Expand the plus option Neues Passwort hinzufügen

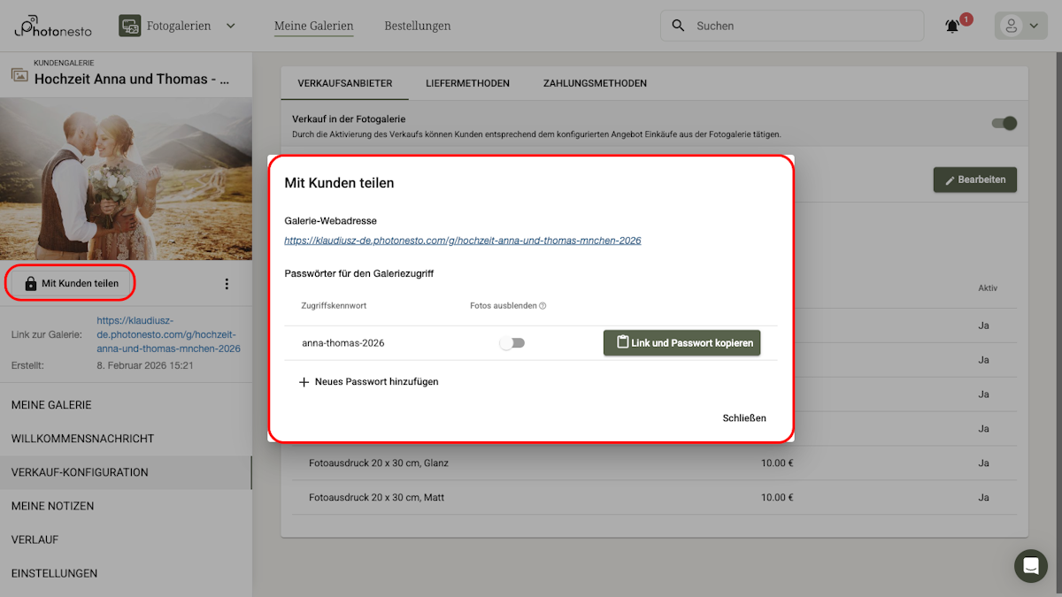click(x=304, y=381)
